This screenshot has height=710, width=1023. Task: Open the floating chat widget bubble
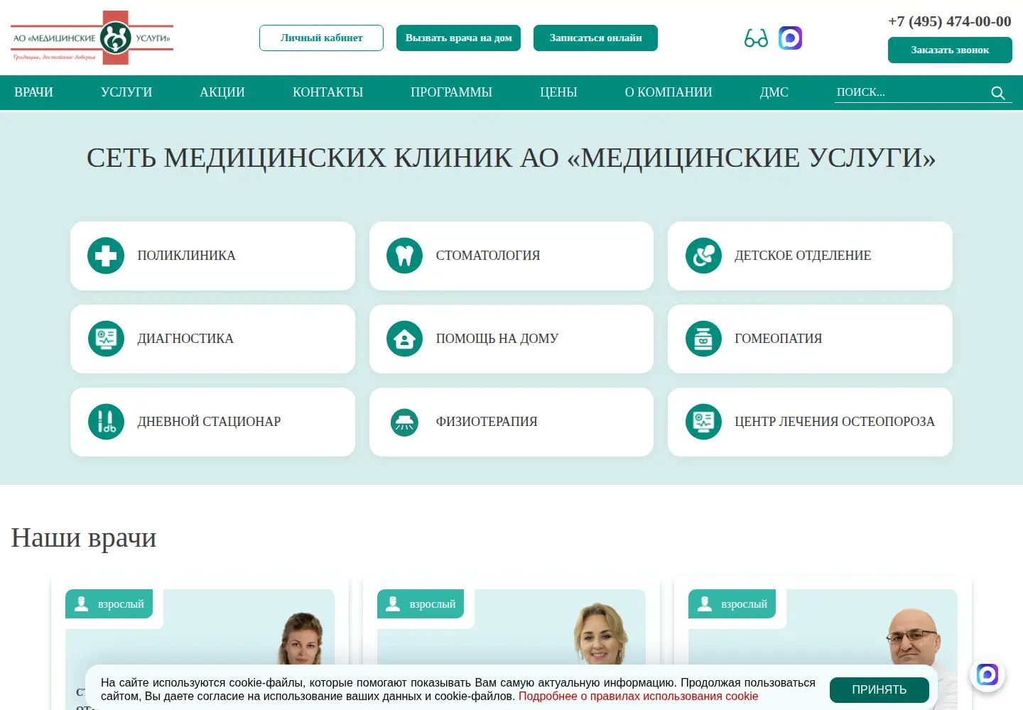(x=987, y=674)
